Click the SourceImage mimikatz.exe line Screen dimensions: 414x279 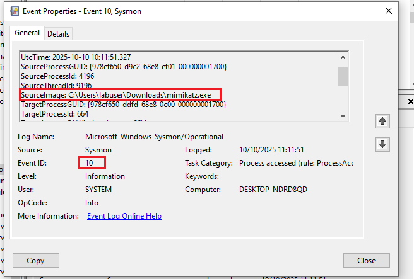point(120,94)
